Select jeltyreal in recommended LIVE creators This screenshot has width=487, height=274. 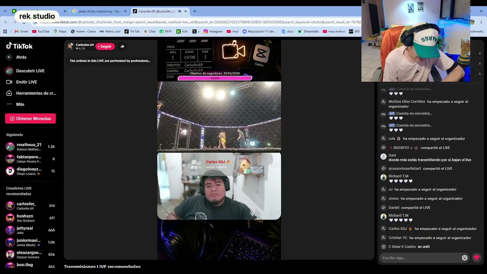tap(30, 230)
